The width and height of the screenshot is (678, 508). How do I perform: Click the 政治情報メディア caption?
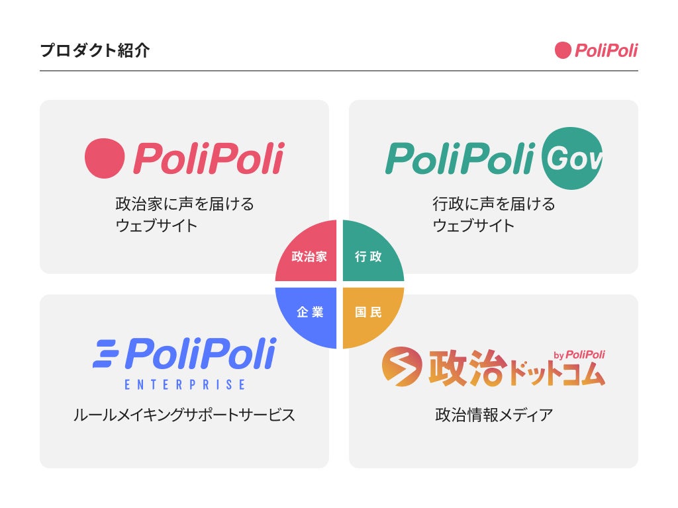pos(494,415)
